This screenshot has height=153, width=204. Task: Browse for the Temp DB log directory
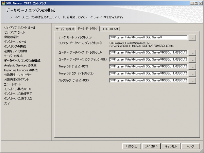tap(192, 74)
